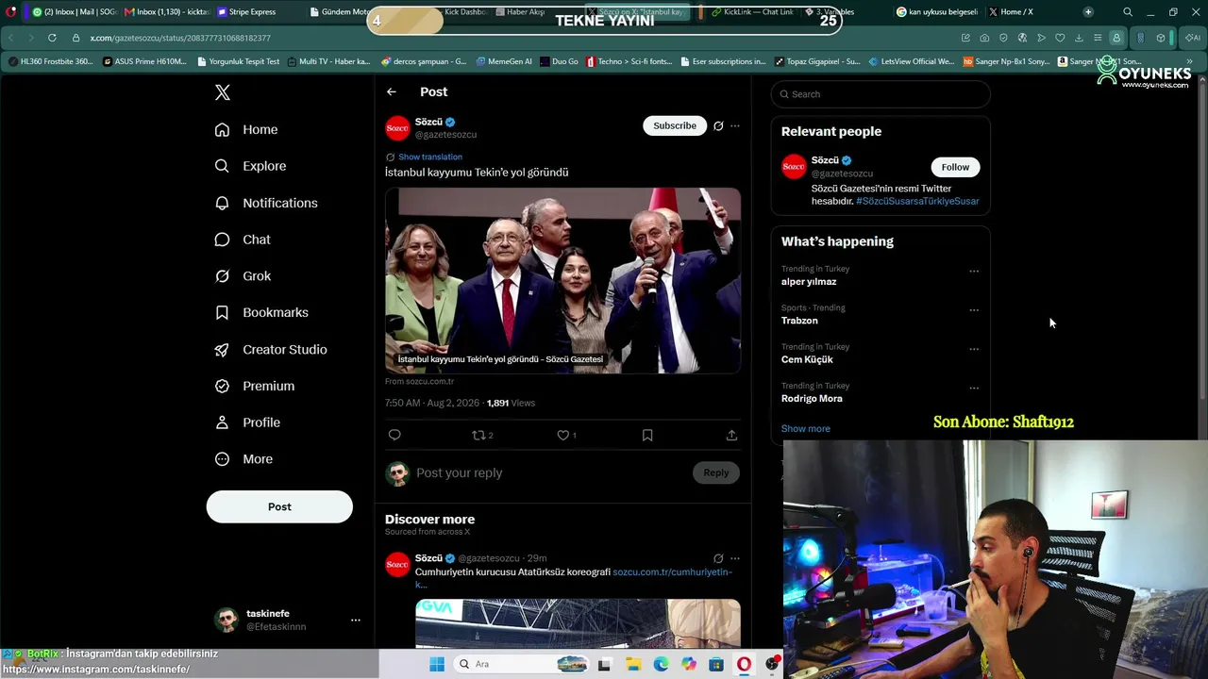This screenshot has height=679, width=1208.
Task: Open the Duo Go bookmark
Action: pos(559,61)
